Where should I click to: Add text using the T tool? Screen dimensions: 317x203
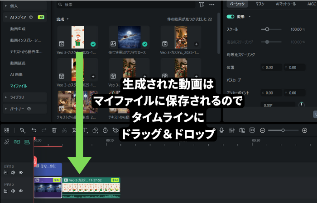pyautogui.click(x=85, y=130)
